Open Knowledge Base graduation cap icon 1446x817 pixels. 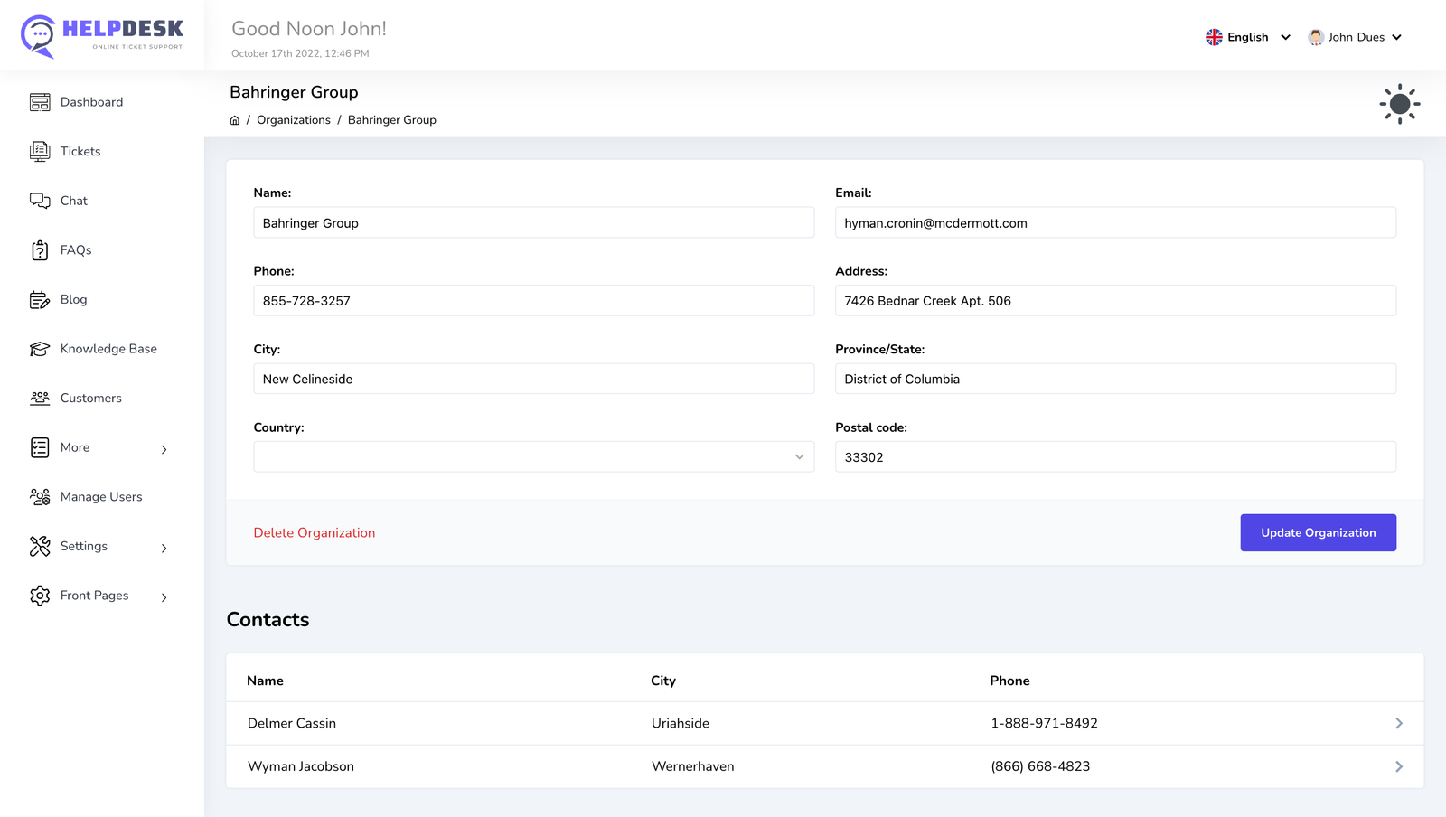point(40,349)
